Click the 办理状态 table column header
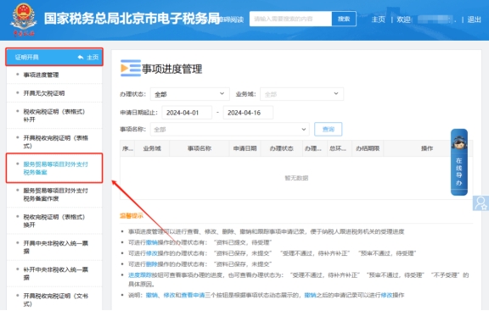 [x=281, y=148]
